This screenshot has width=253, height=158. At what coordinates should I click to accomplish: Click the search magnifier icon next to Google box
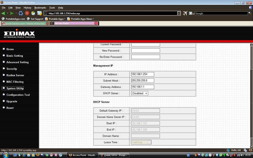point(250,13)
